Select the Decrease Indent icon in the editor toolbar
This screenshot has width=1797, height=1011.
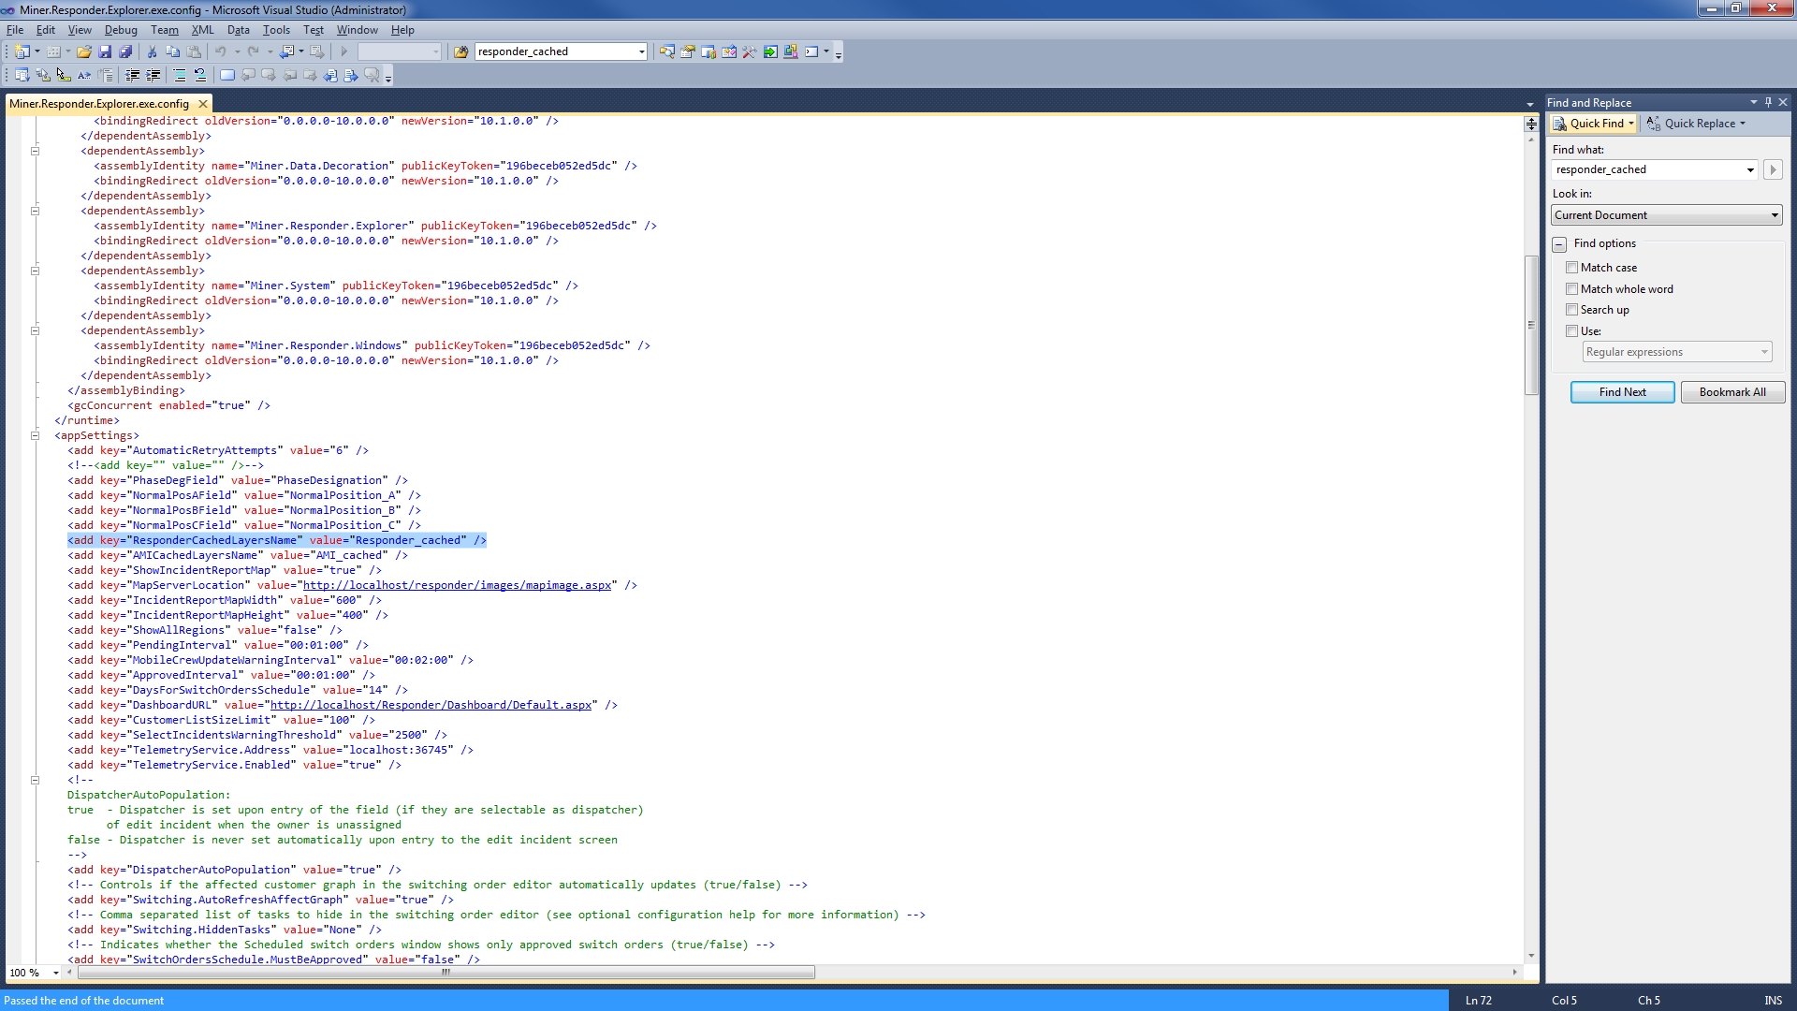[x=133, y=75]
